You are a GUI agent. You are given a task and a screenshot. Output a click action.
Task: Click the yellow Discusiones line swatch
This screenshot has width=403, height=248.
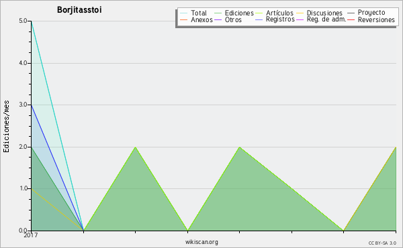tap(300, 13)
